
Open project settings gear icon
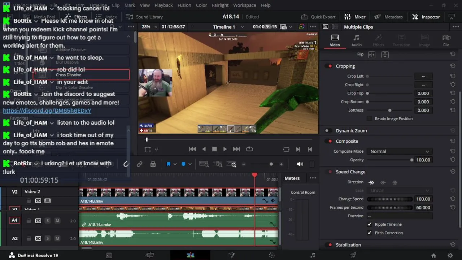(450, 255)
